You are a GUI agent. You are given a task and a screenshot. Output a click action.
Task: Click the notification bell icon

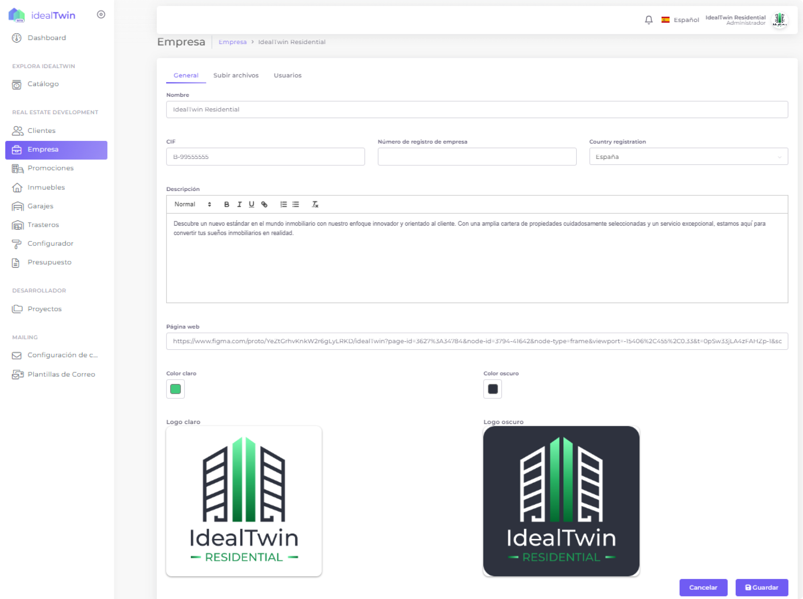649,20
